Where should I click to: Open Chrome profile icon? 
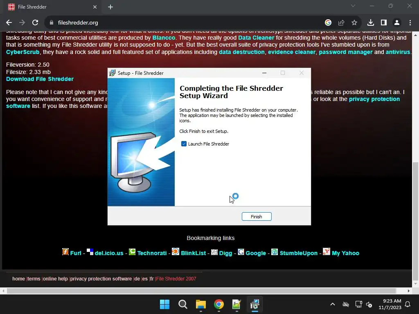pos(397,23)
